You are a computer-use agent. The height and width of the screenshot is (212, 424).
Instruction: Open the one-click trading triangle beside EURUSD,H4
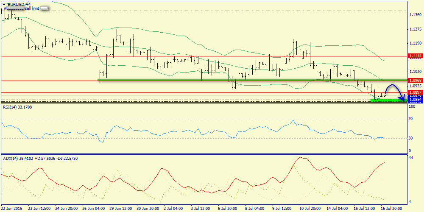click(4, 4)
